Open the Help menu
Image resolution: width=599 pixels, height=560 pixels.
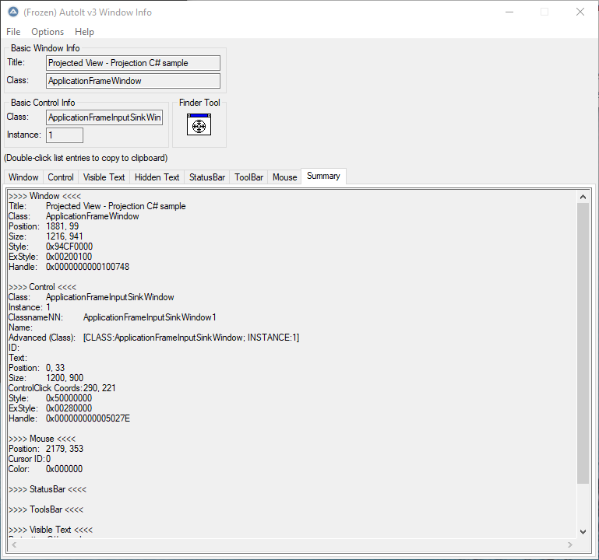click(84, 32)
